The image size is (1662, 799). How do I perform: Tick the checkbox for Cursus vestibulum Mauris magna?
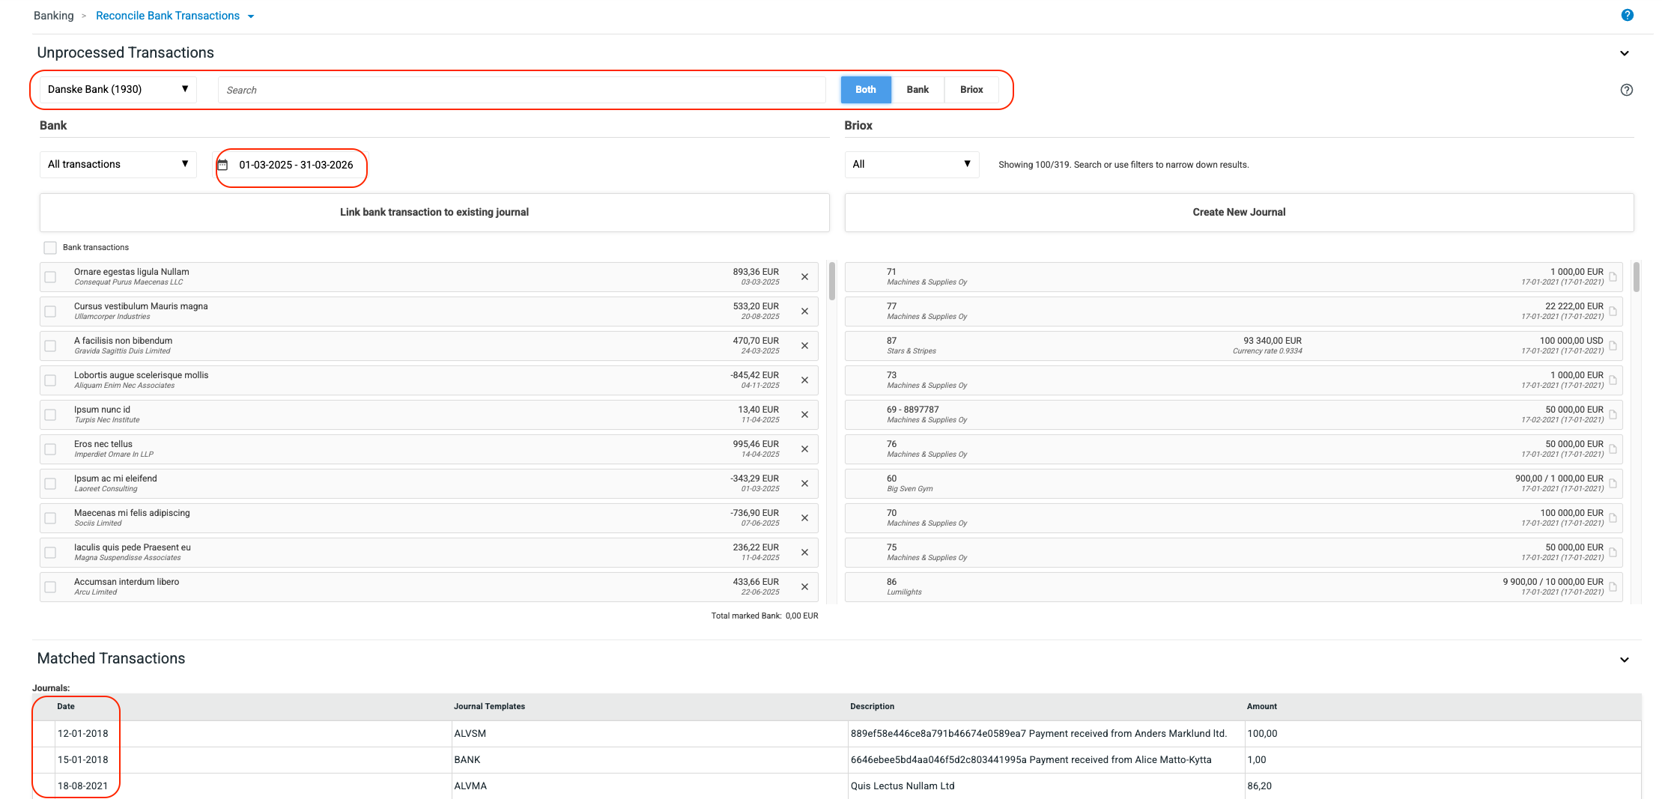(50, 312)
